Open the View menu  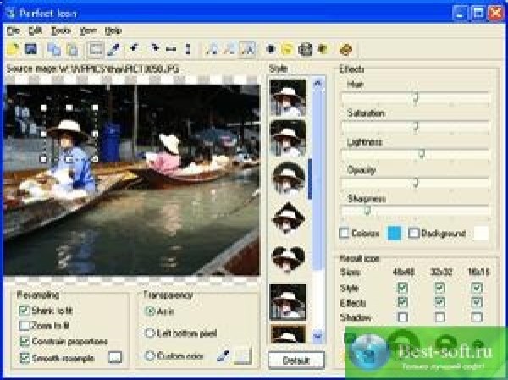coord(88,30)
